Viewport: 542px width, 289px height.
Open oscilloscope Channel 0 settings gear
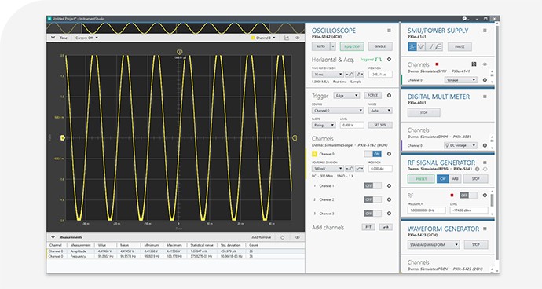pos(389,154)
